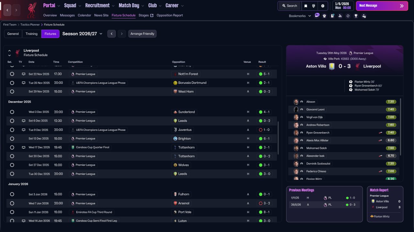
Task: Click the substitution icon next to Alexander Isak
Action: click(380, 156)
